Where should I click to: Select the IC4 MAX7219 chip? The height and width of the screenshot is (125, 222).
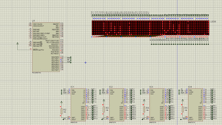click(x=195, y=105)
